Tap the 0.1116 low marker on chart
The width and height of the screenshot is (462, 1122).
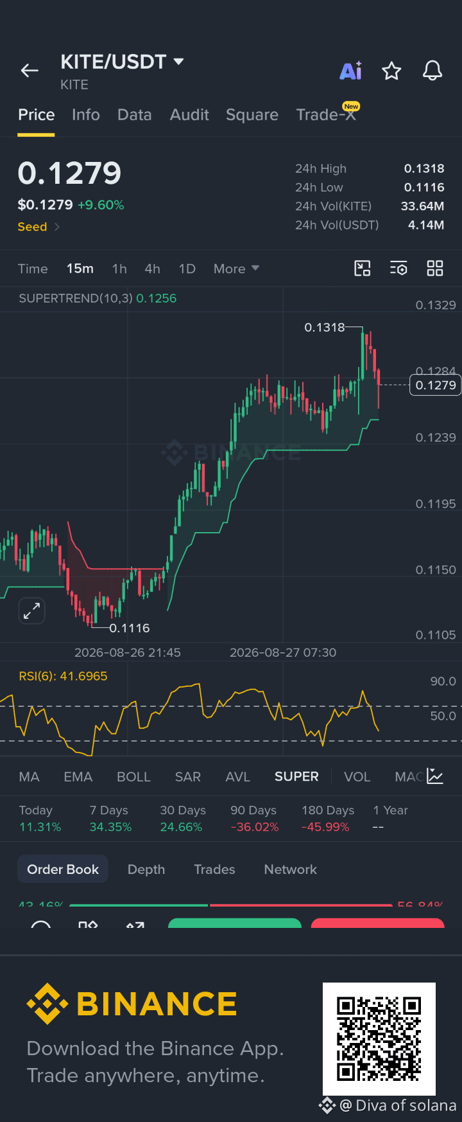click(130, 628)
